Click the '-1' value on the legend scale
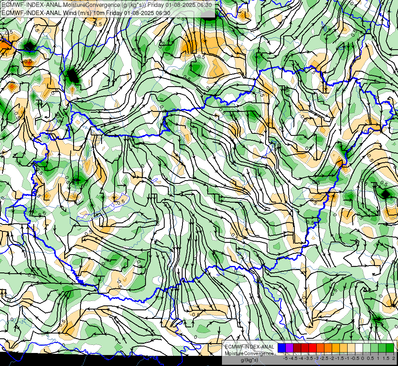Screen dimensions: 398x366 348,358
